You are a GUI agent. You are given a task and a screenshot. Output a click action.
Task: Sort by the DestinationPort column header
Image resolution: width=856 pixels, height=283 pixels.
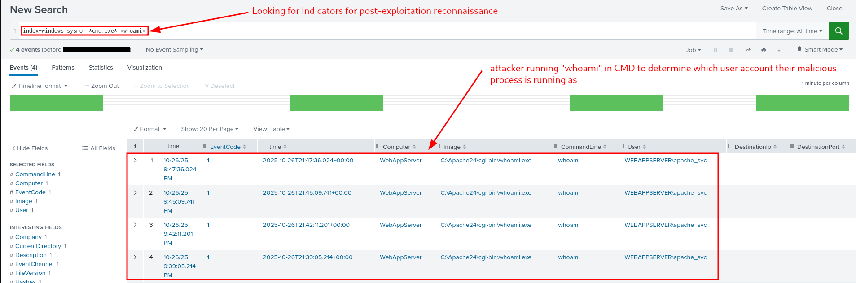tap(821, 147)
